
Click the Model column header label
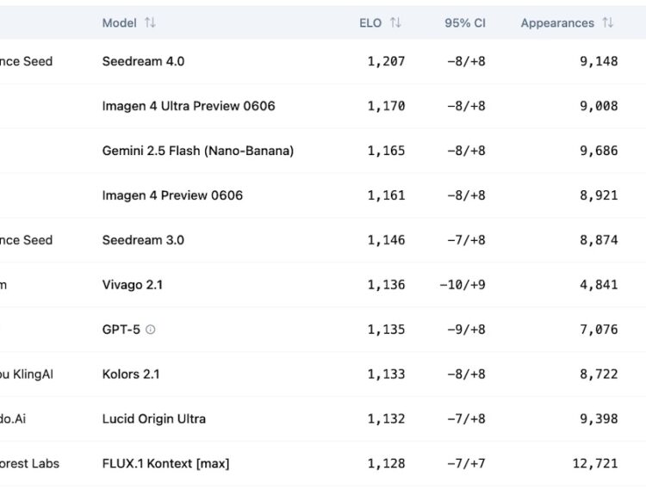click(x=119, y=23)
